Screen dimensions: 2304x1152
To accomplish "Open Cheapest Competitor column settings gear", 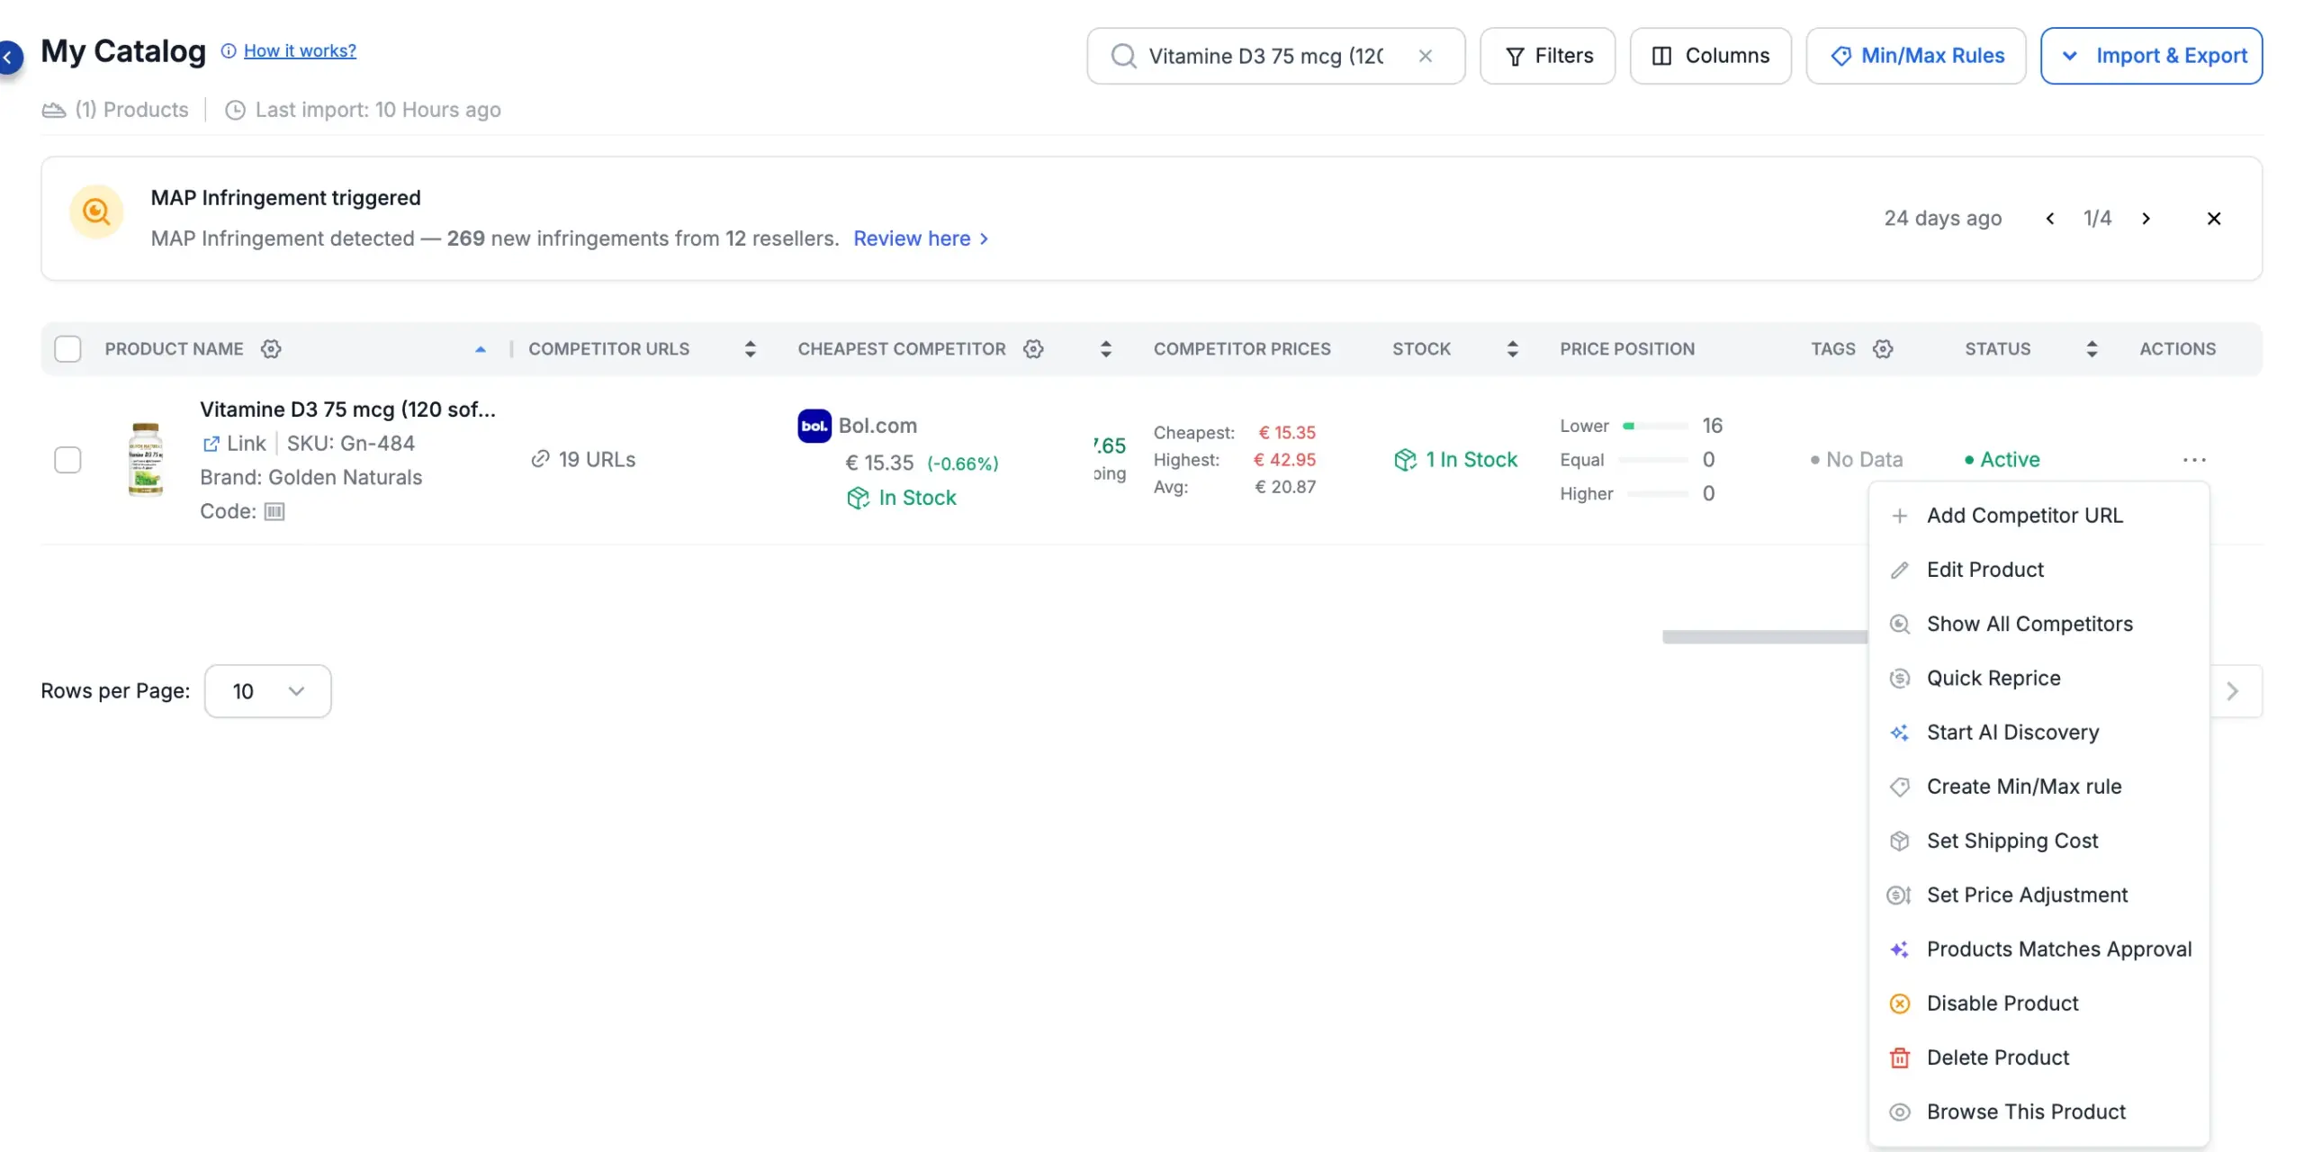I will coord(1033,348).
